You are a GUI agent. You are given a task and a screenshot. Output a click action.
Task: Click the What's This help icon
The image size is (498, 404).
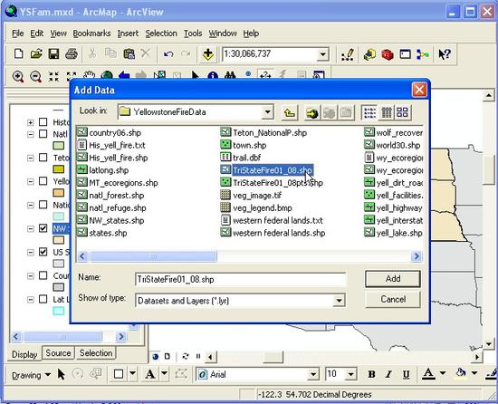[x=445, y=54]
